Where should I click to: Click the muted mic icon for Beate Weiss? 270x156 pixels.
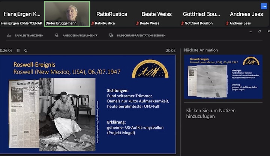138,23
